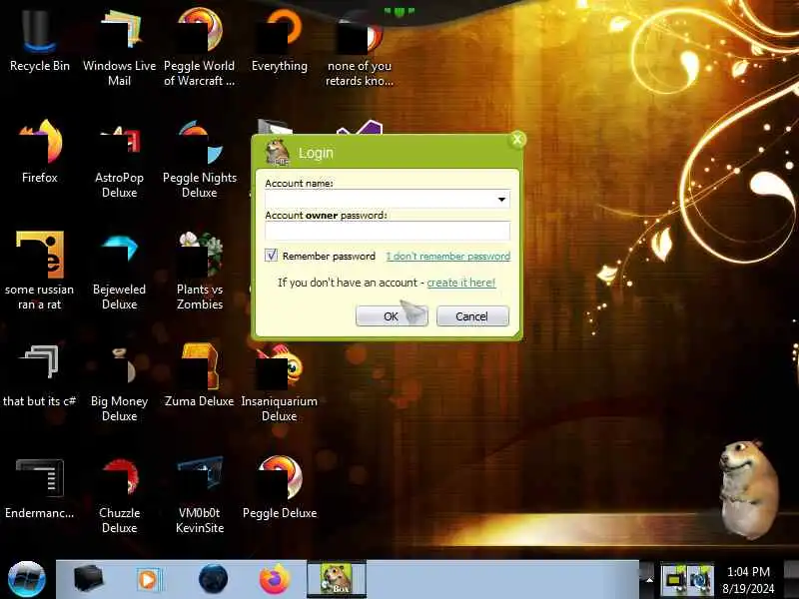Toggle the Remember password checkbox
This screenshot has width=799, height=599.
tap(271, 256)
